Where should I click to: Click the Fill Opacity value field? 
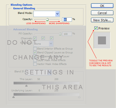click(67, 34)
